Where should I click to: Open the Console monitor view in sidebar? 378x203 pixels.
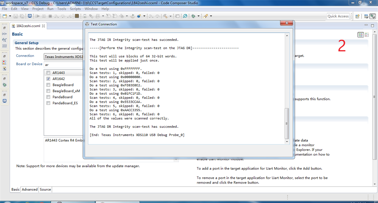pyautogui.click(x=4, y=101)
